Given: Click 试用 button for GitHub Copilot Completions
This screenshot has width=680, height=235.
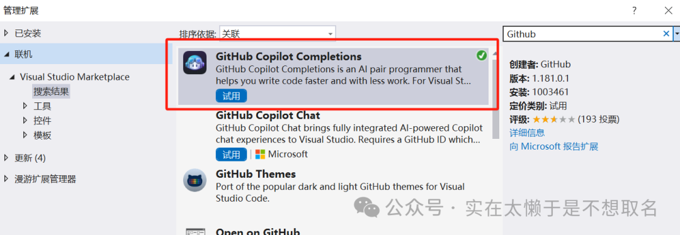Looking at the screenshot, I should tap(231, 96).
